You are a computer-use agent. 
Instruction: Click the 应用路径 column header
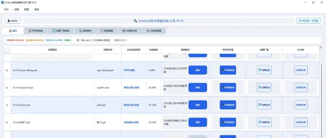[x=53, y=50]
